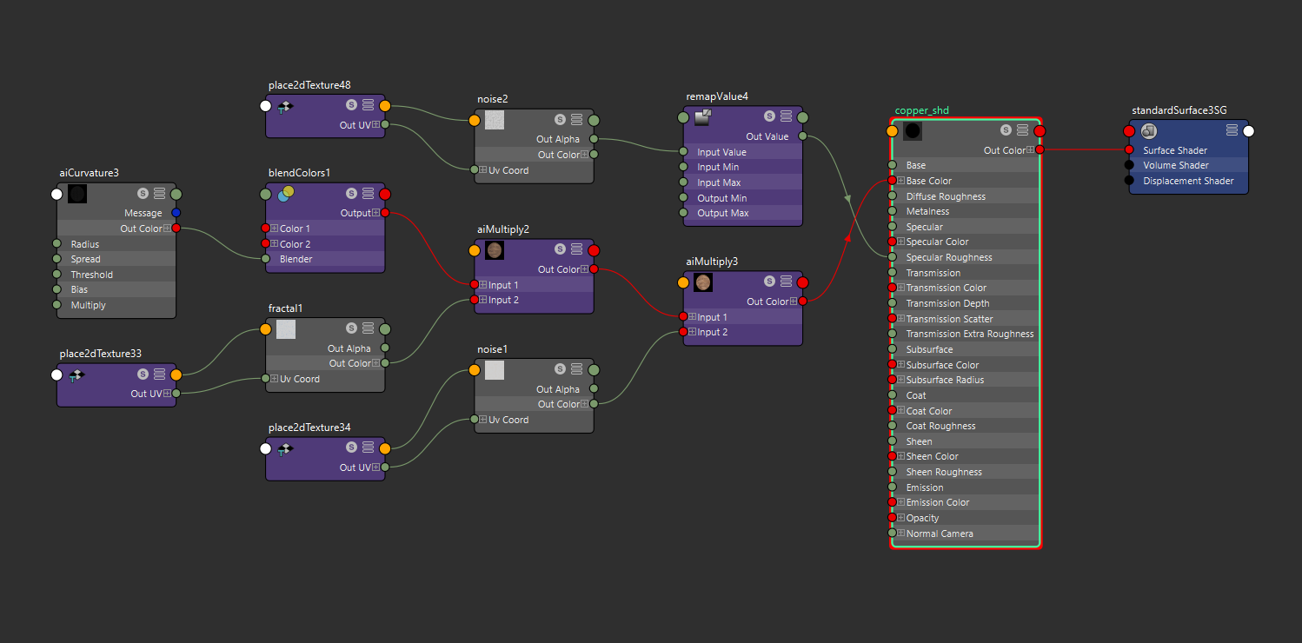The width and height of the screenshot is (1302, 643).
Task: Enable solo on the aiCurvature3 node
Action: click(x=143, y=194)
